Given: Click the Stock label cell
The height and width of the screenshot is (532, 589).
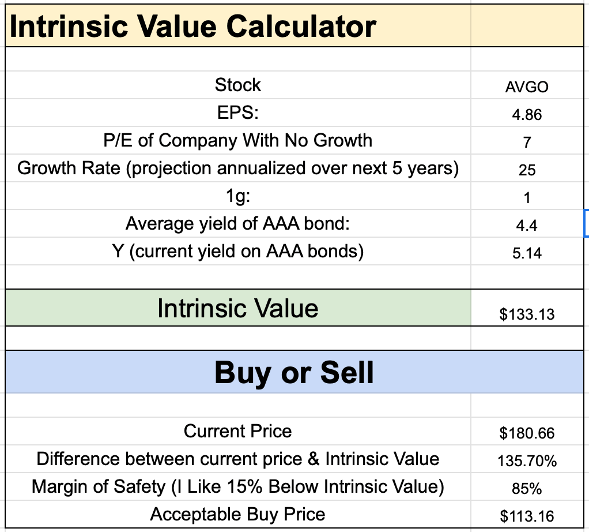Looking at the screenshot, I should point(237,85).
